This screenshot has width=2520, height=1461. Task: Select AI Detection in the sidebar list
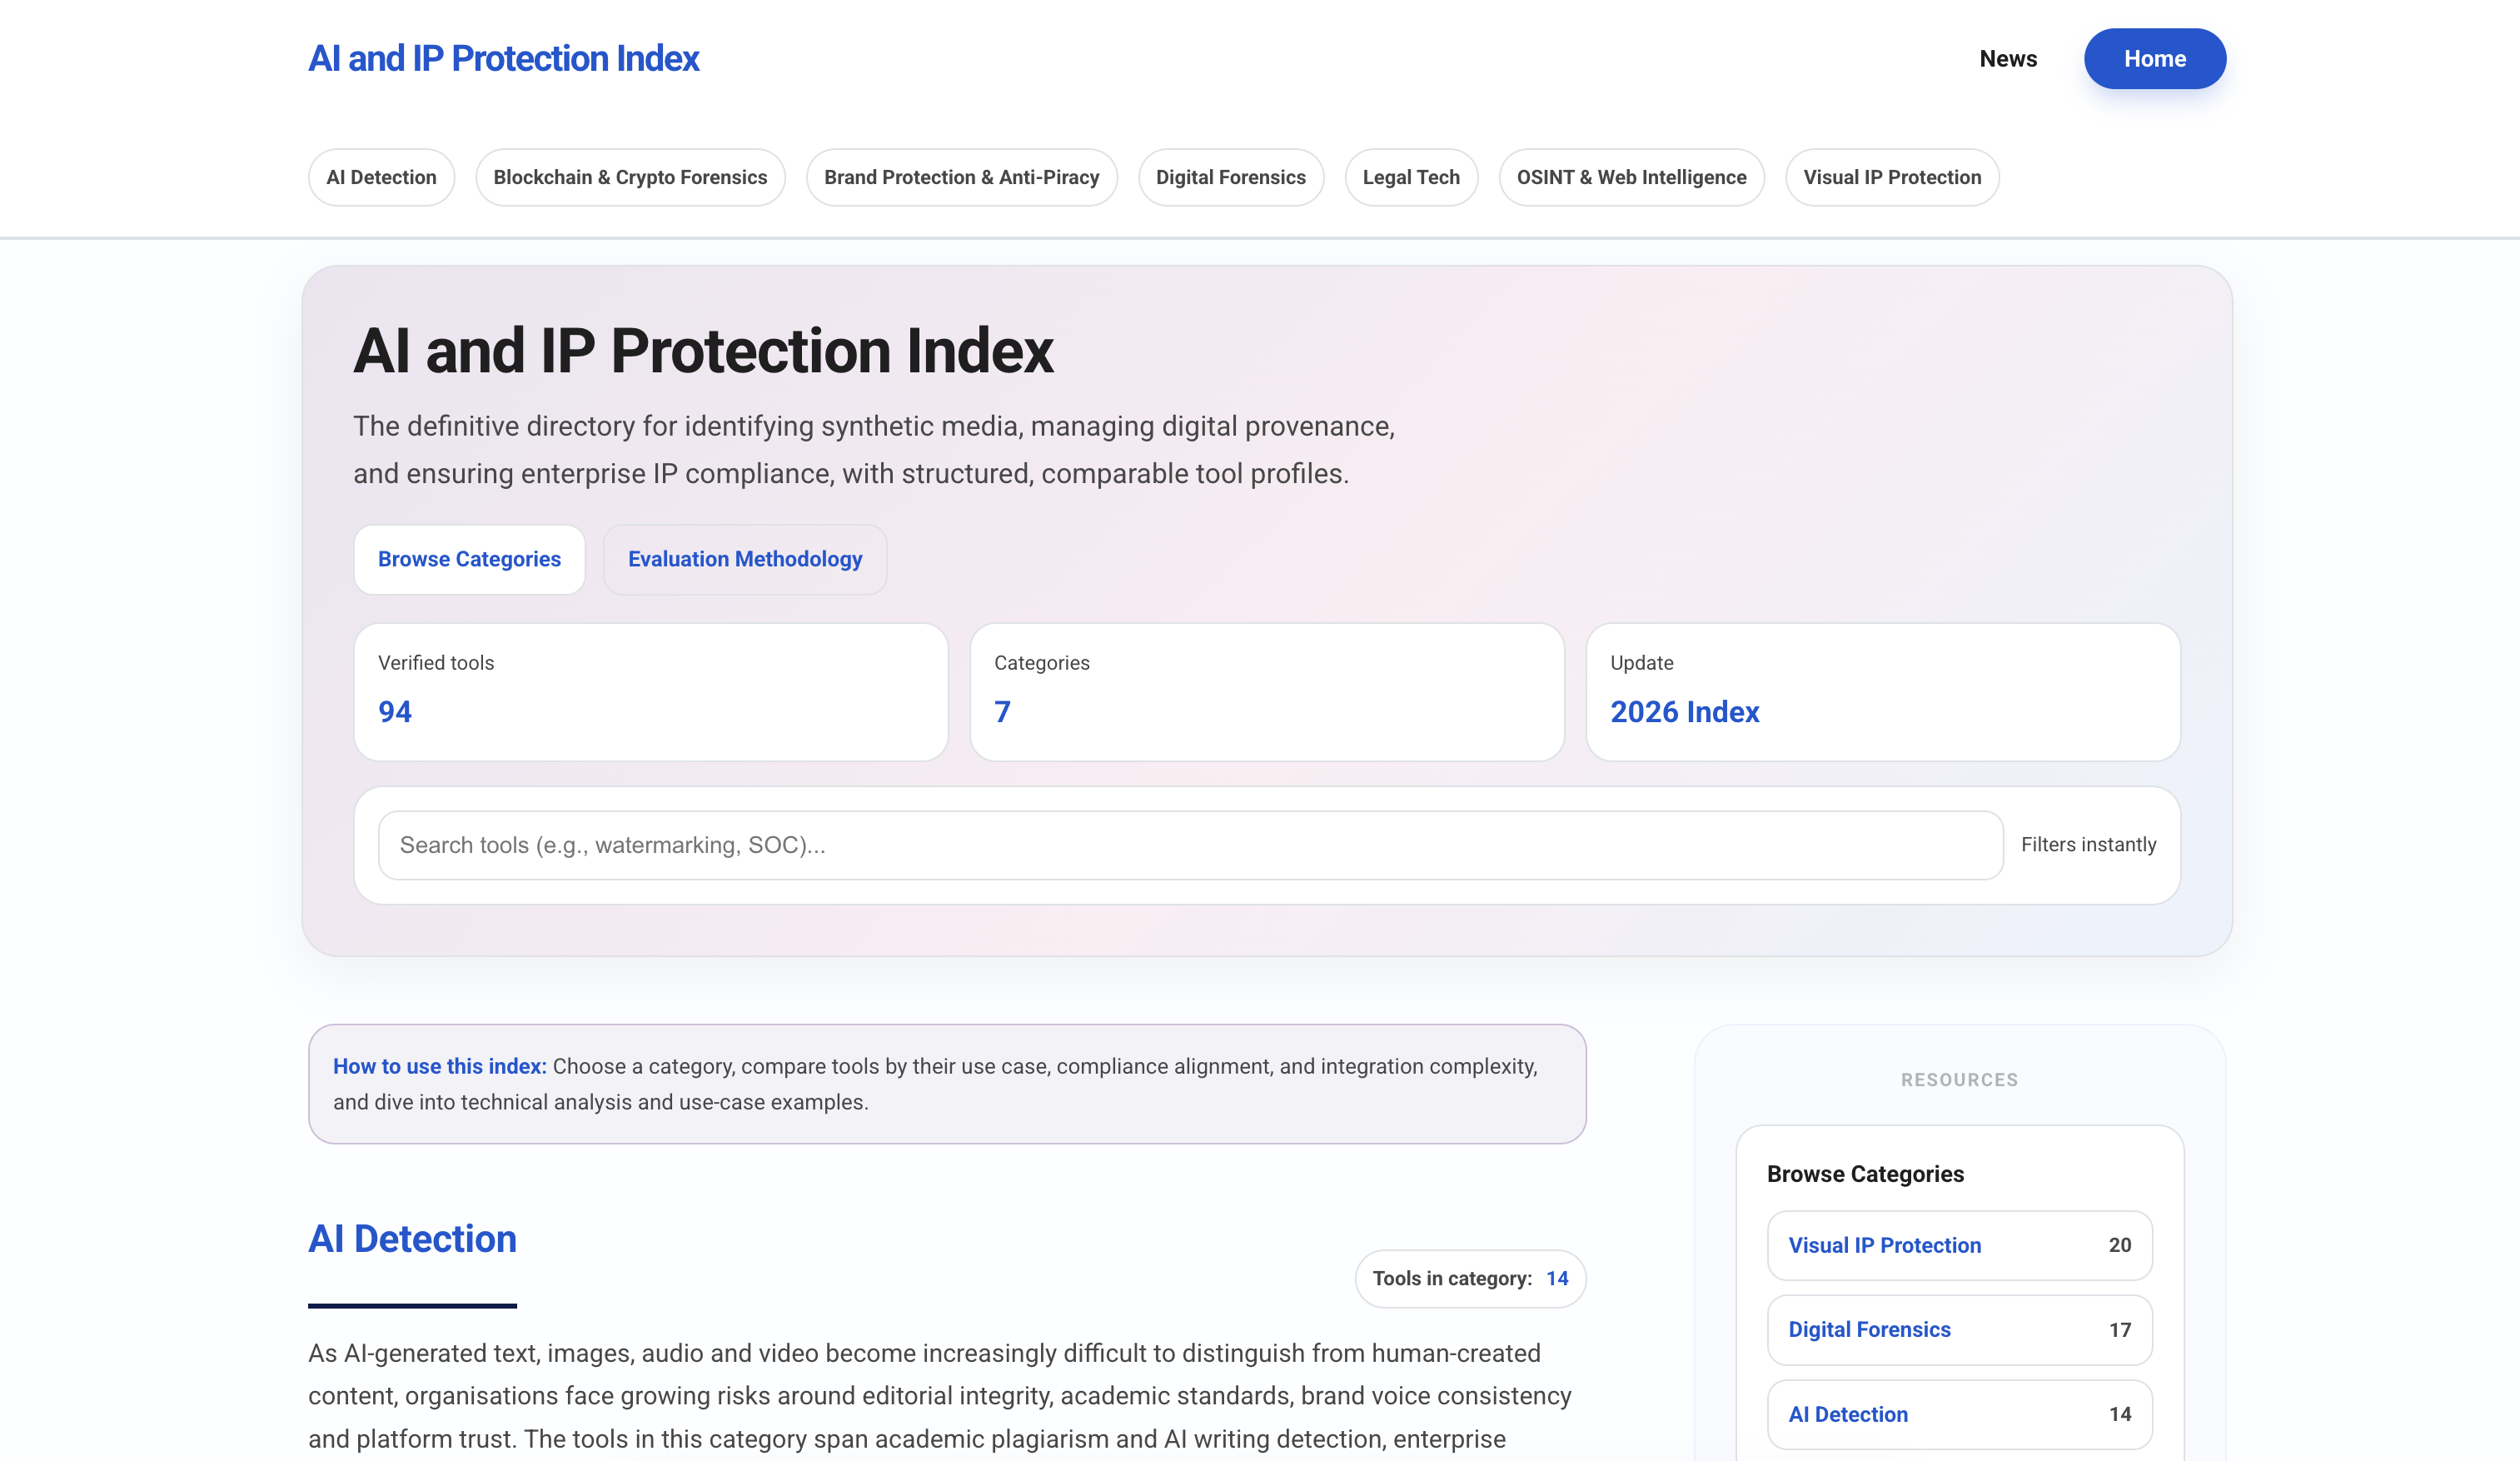click(1848, 1414)
